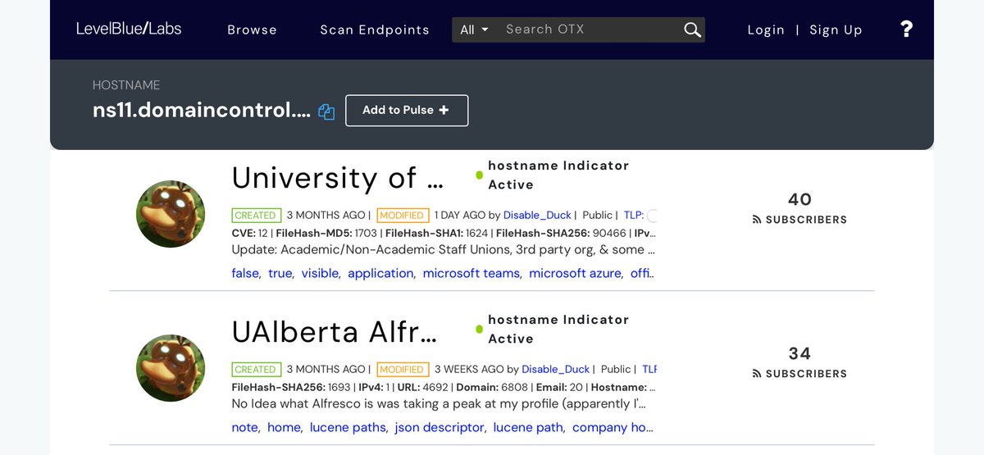This screenshot has width=984, height=455.
Task: Expand the All search filter dropdown
Action: pyautogui.click(x=474, y=30)
